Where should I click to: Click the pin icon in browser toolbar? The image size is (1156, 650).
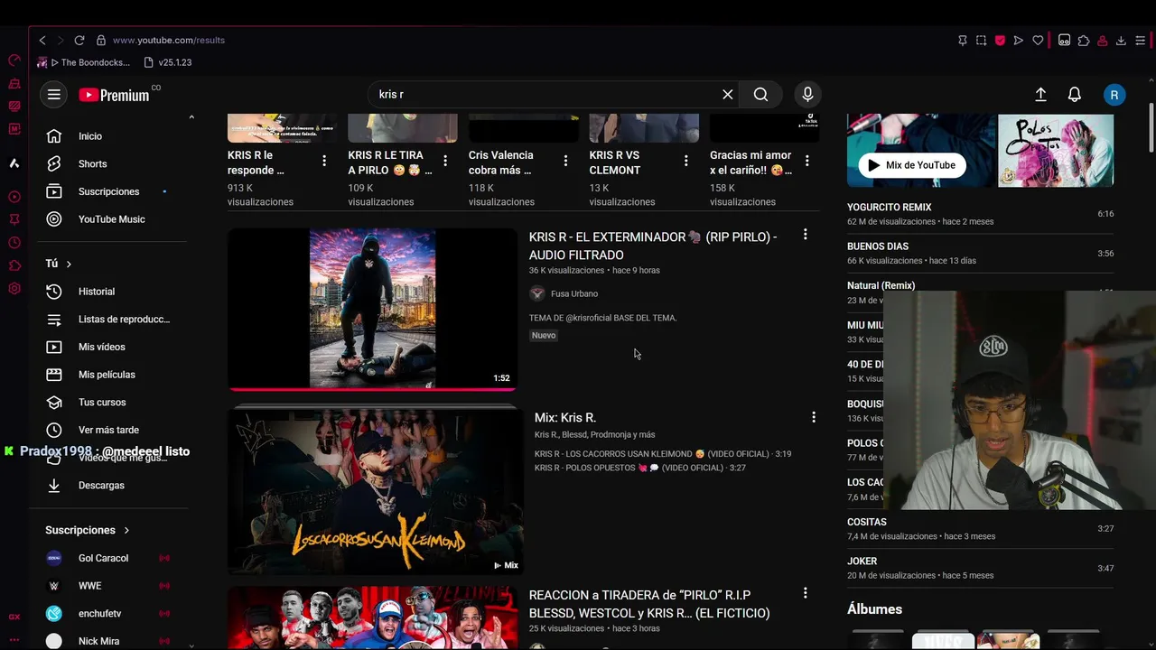pyautogui.click(x=962, y=40)
